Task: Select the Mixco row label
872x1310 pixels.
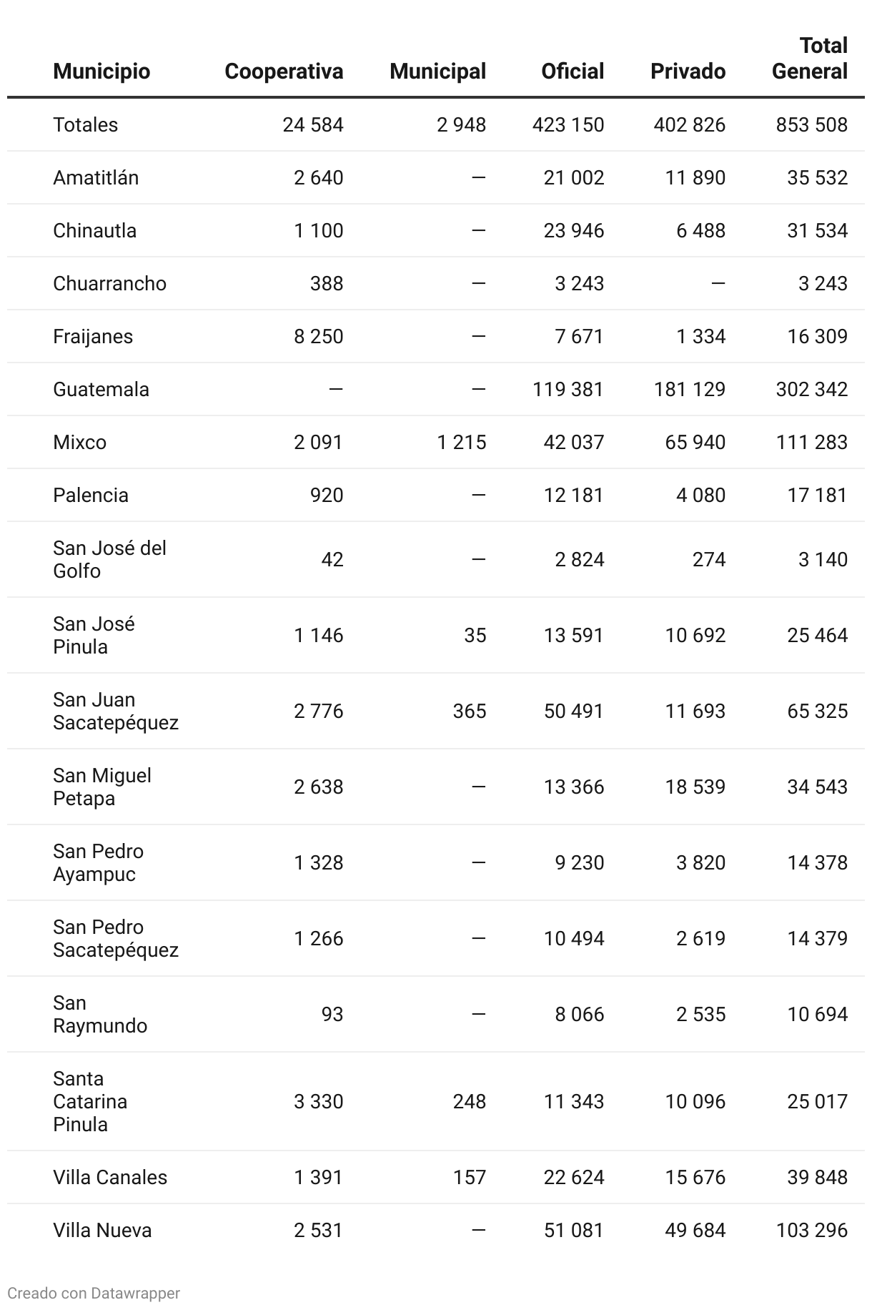Action: point(79,443)
